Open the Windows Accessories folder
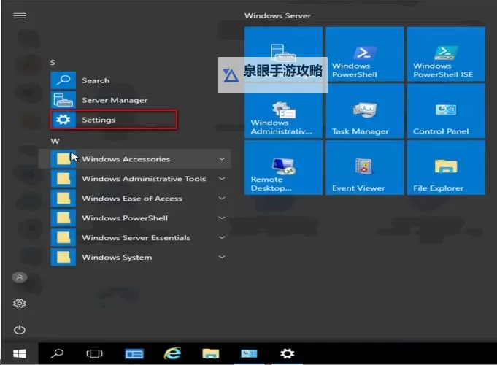 pyautogui.click(x=135, y=159)
